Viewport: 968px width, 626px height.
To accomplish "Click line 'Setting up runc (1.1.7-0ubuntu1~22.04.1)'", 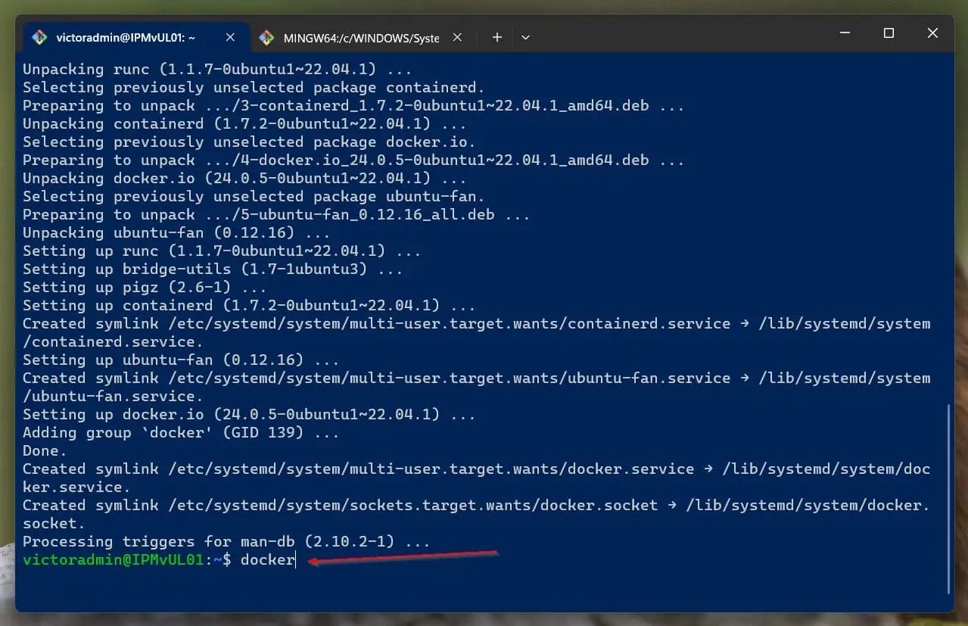I will (222, 251).
